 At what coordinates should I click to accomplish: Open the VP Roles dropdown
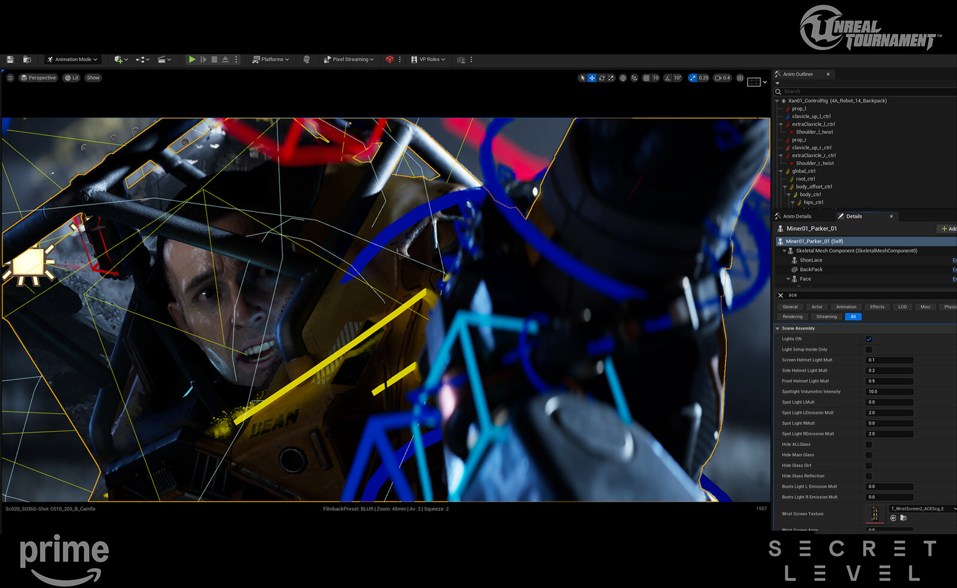pyautogui.click(x=428, y=60)
